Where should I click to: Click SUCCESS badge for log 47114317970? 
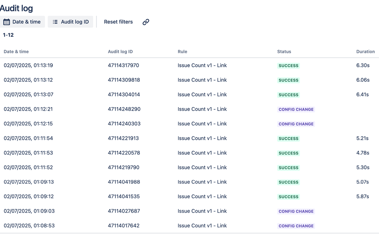(288, 65)
